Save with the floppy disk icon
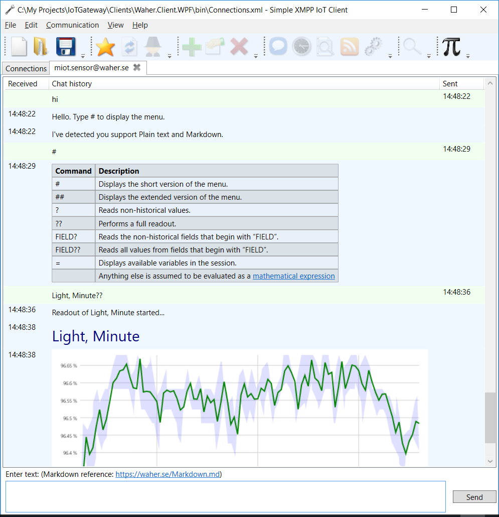This screenshot has width=499, height=517. [65, 47]
